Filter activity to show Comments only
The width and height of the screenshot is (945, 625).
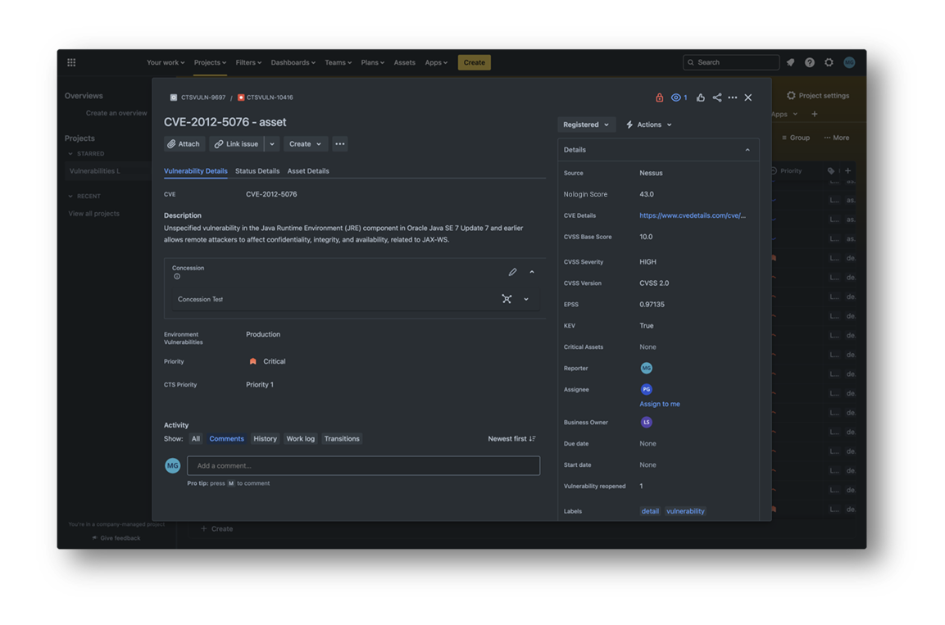(x=226, y=438)
